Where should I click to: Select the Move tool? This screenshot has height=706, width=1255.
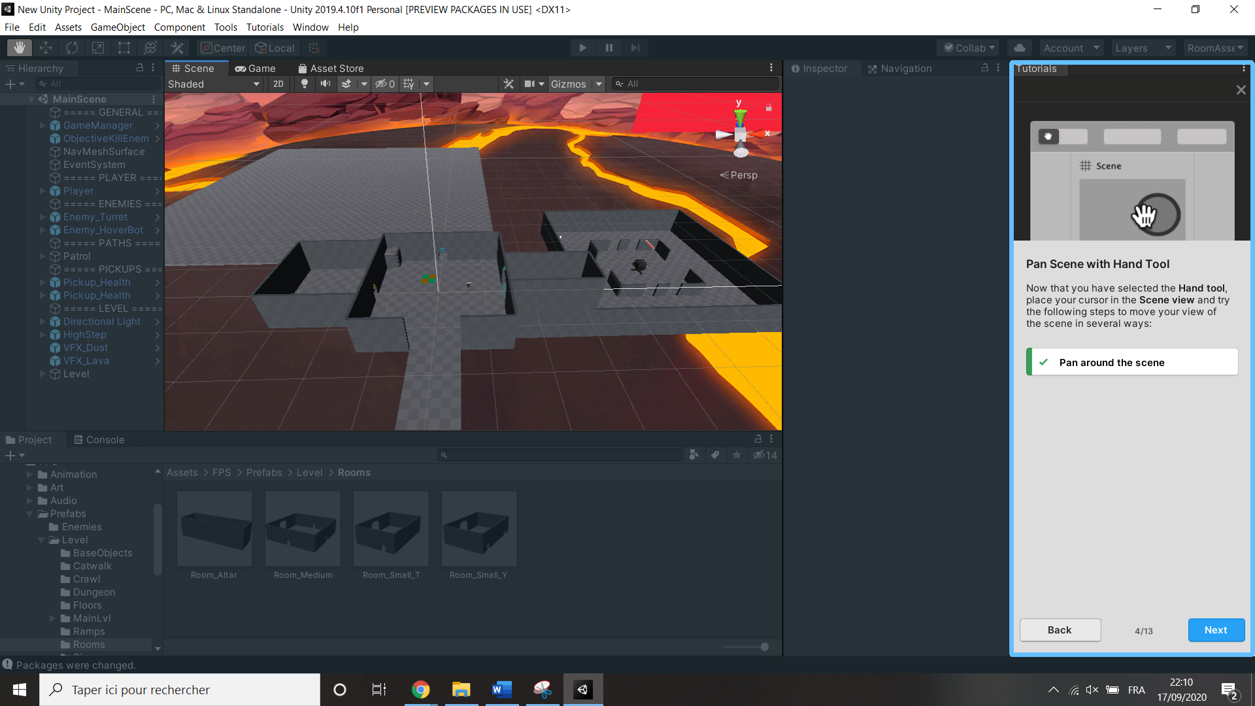pos(46,48)
